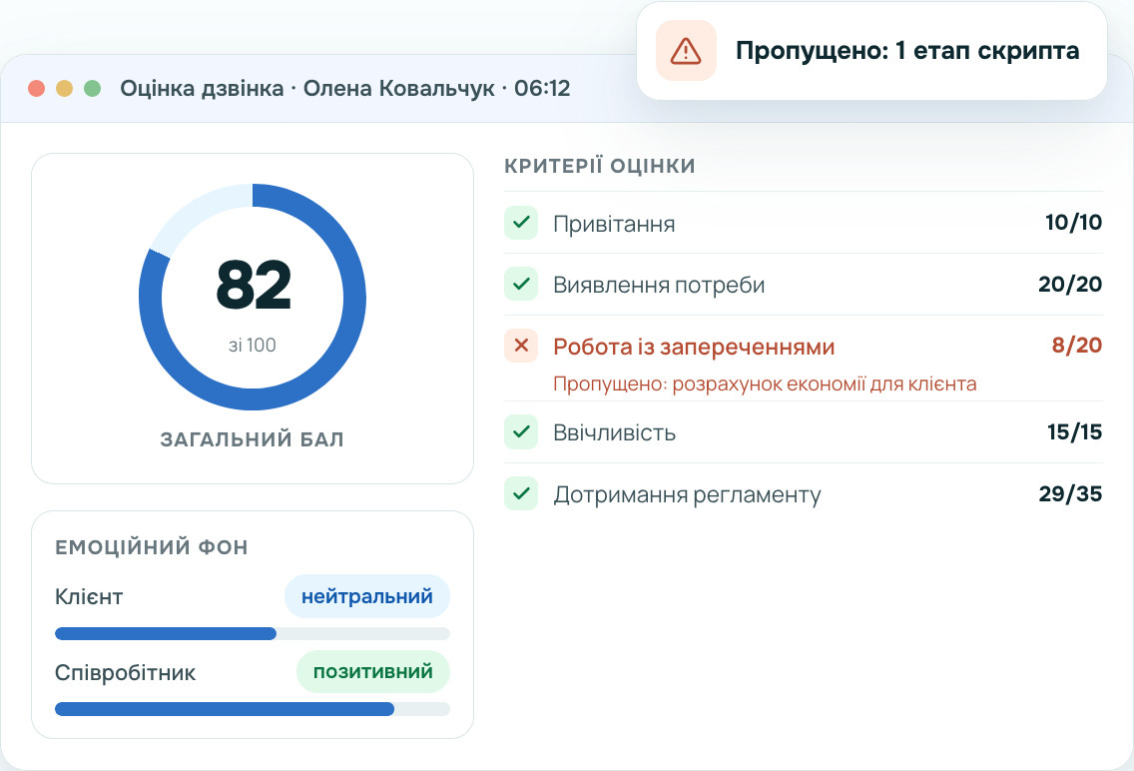Click the 8/20 score value

[1077, 345]
